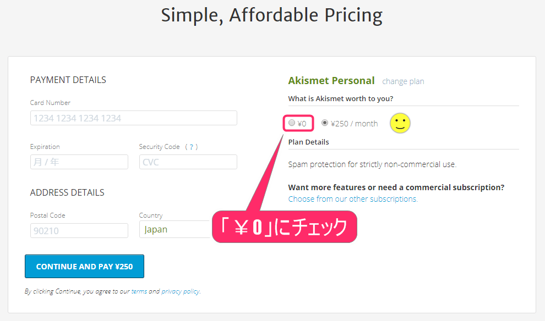Click the change plan link
The height and width of the screenshot is (321, 545).
click(403, 81)
